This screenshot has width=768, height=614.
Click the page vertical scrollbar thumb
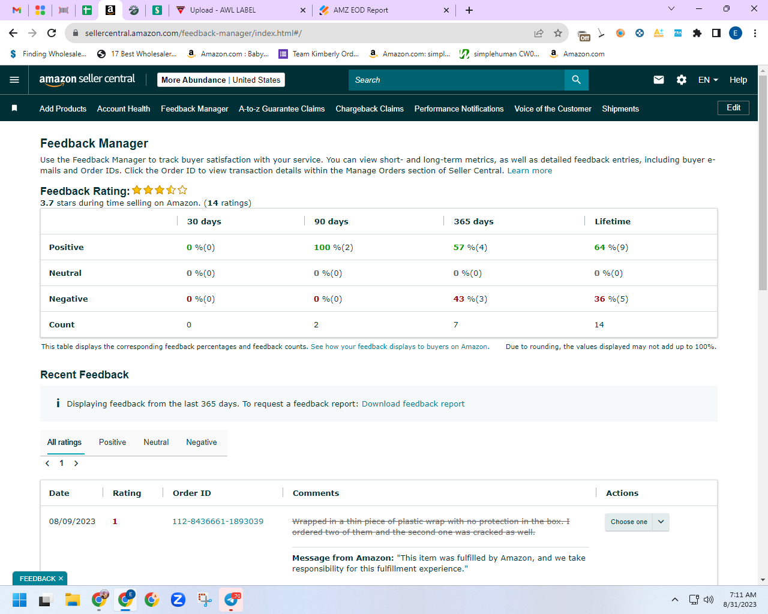(763, 182)
